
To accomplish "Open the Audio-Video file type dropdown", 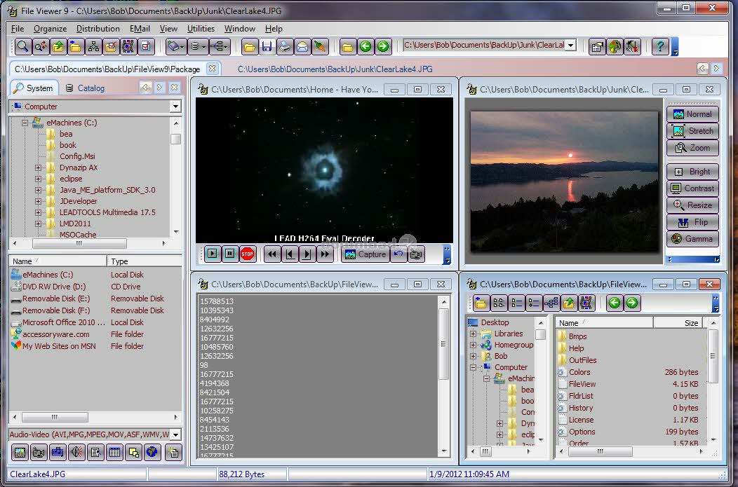I will pyautogui.click(x=175, y=434).
